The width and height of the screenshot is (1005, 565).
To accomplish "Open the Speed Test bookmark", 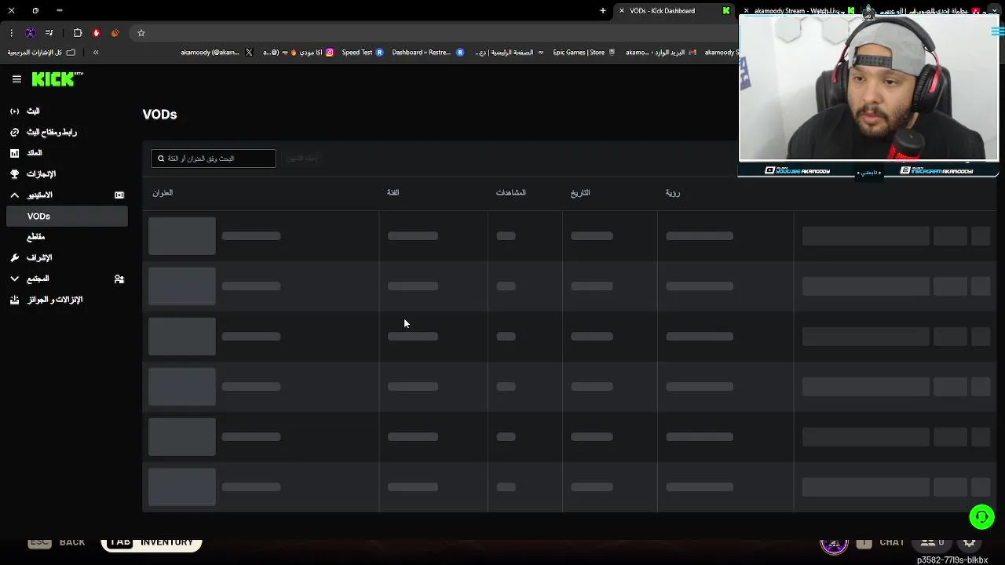I will coord(363,53).
